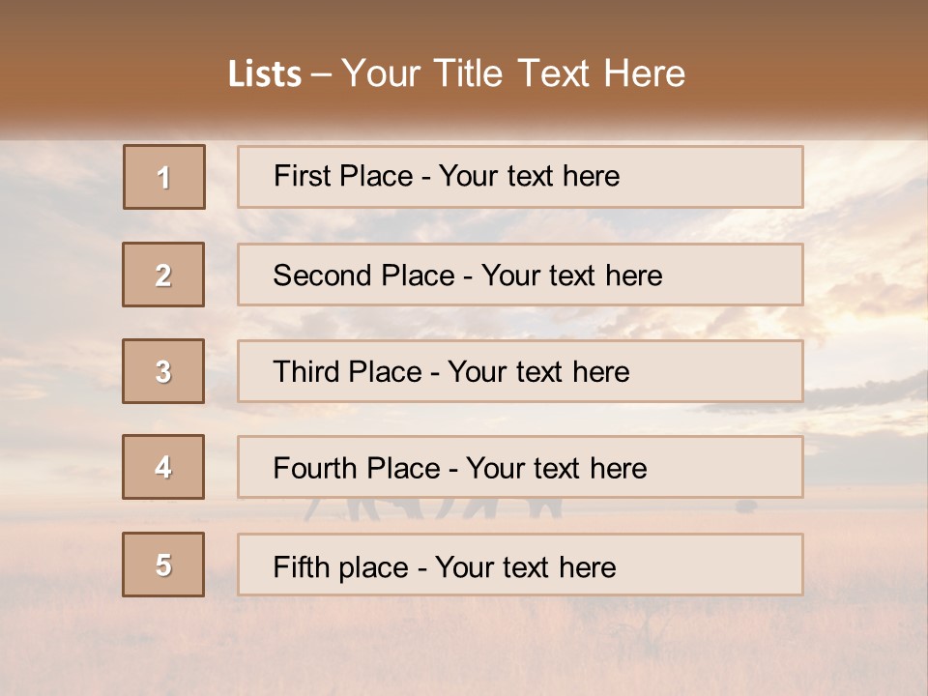The width and height of the screenshot is (928, 696).
Task: Click the number 1 box
Action: pyautogui.click(x=164, y=177)
